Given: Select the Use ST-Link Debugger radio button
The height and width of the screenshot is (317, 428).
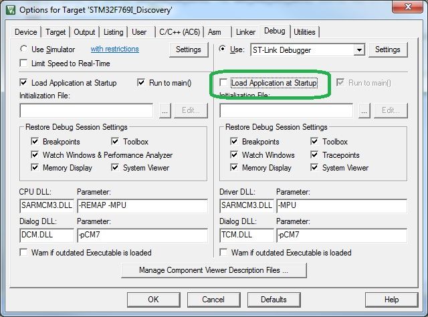Looking at the screenshot, I should 223,49.
